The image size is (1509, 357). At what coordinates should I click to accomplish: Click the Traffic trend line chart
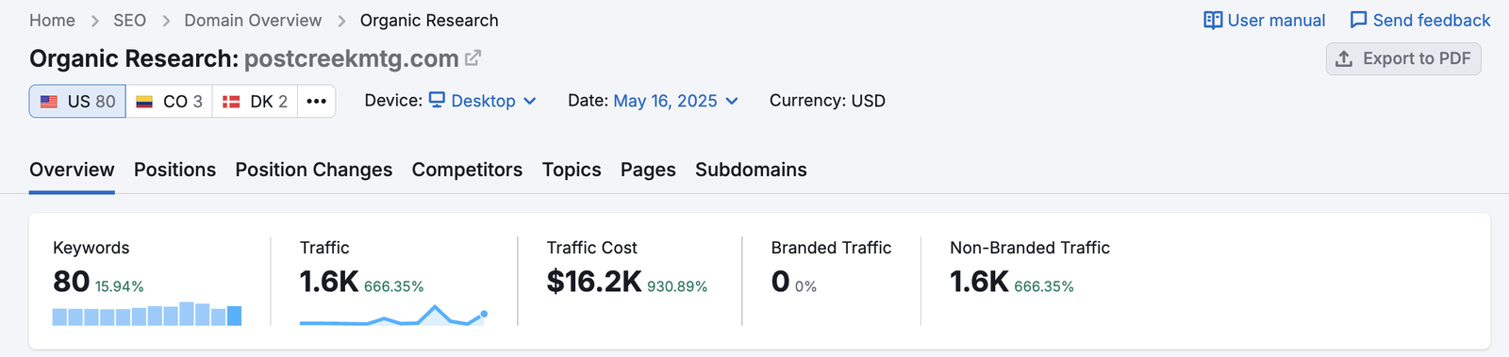[x=393, y=315]
